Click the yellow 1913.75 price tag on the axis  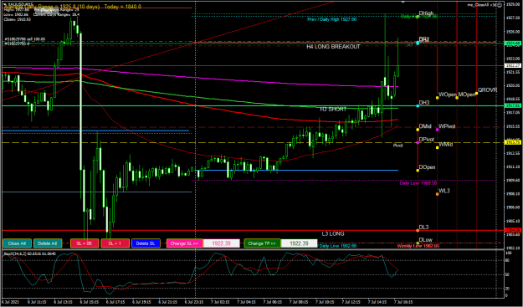click(513, 142)
